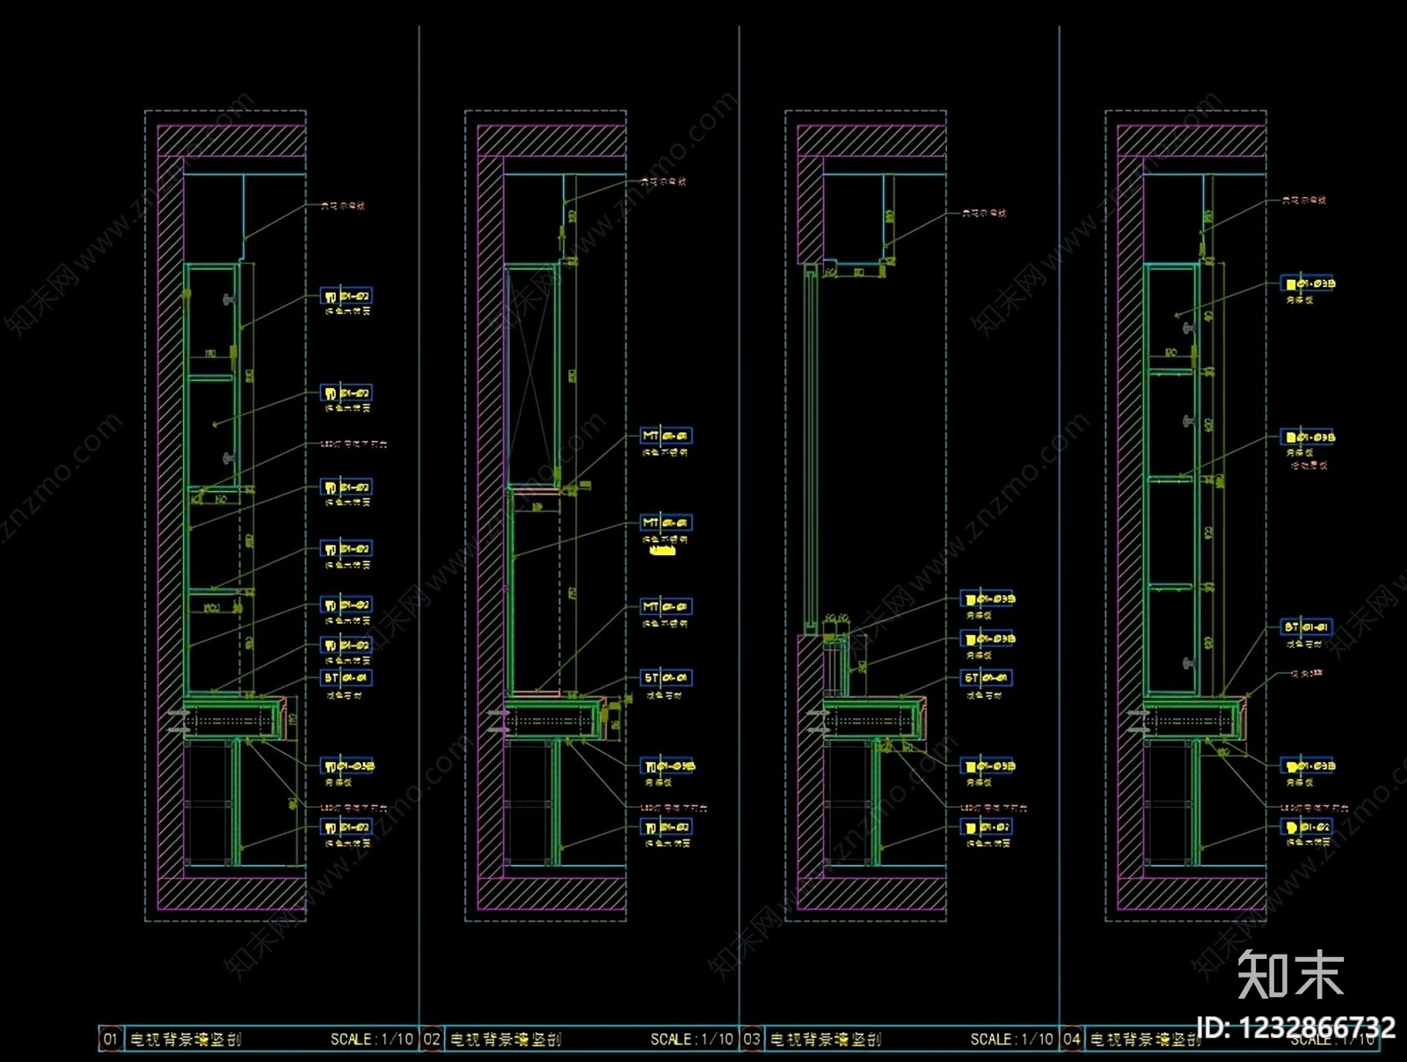
Task: Click the circled number 02 drawing marker
Action: pyautogui.click(x=431, y=1039)
